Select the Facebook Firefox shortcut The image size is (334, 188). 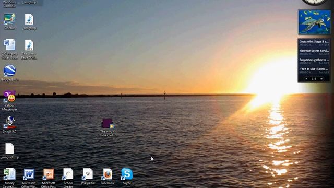click(107, 174)
